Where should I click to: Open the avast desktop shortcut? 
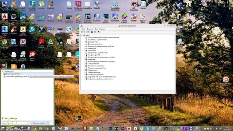click(14, 5)
